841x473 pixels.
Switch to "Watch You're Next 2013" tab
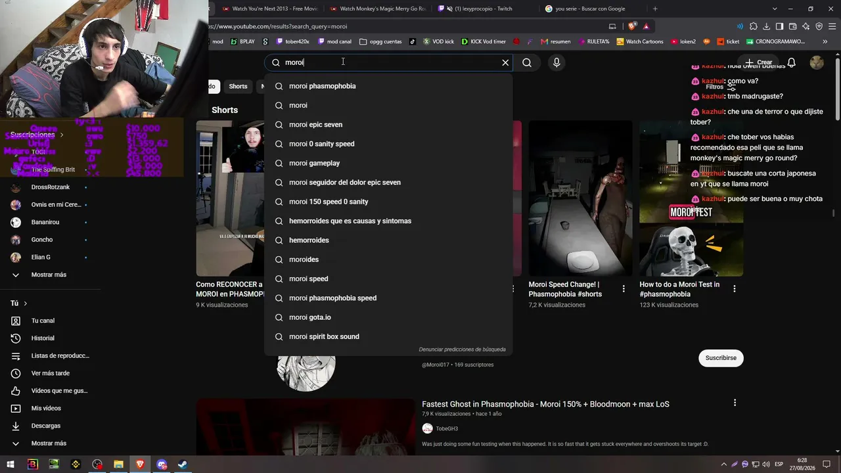pos(270,9)
